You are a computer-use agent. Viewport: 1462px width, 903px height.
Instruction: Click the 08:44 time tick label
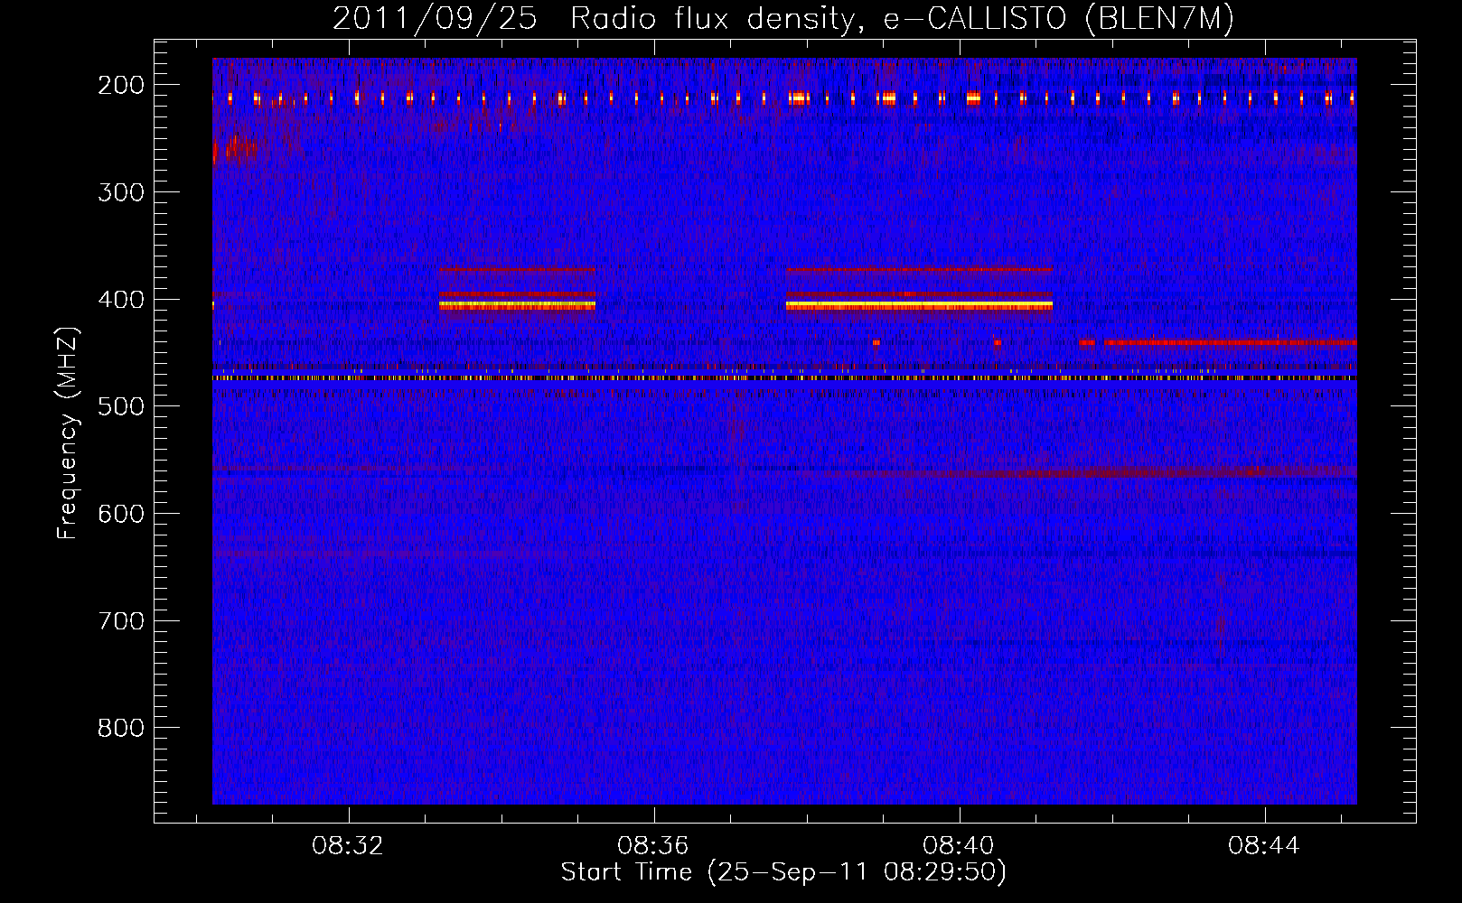point(1264,846)
